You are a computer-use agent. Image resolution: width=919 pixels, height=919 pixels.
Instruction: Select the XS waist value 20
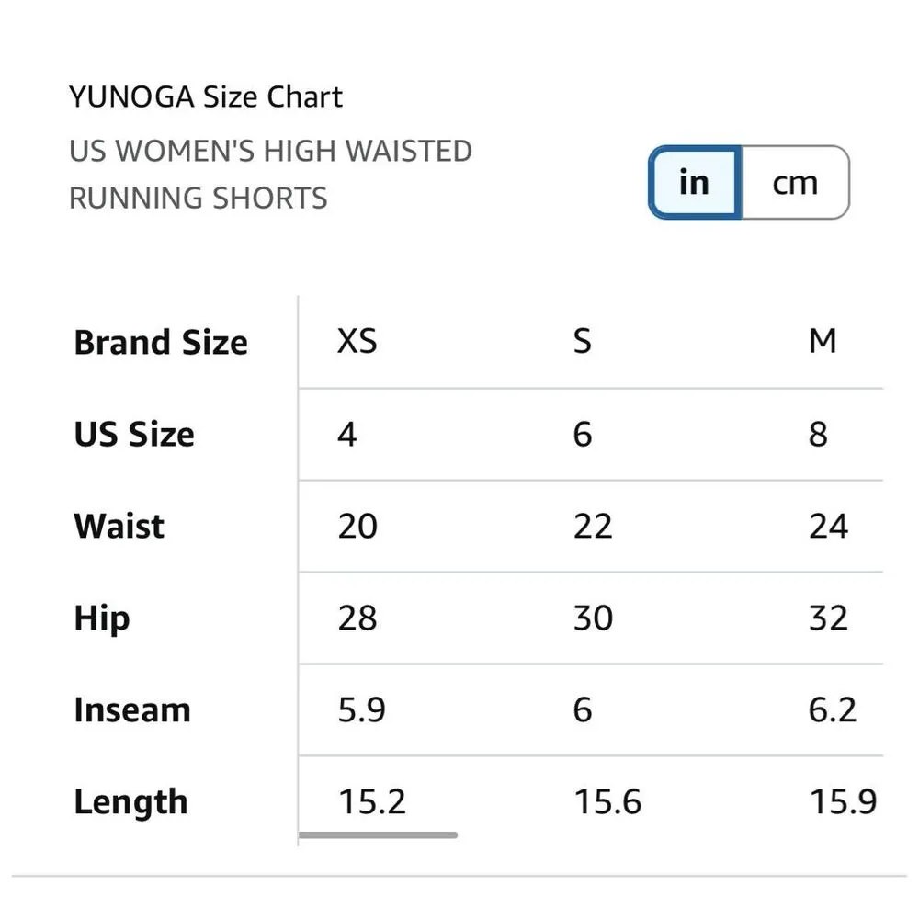(x=357, y=526)
